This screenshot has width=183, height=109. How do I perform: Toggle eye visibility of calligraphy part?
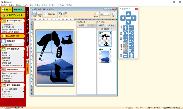tap(102, 33)
